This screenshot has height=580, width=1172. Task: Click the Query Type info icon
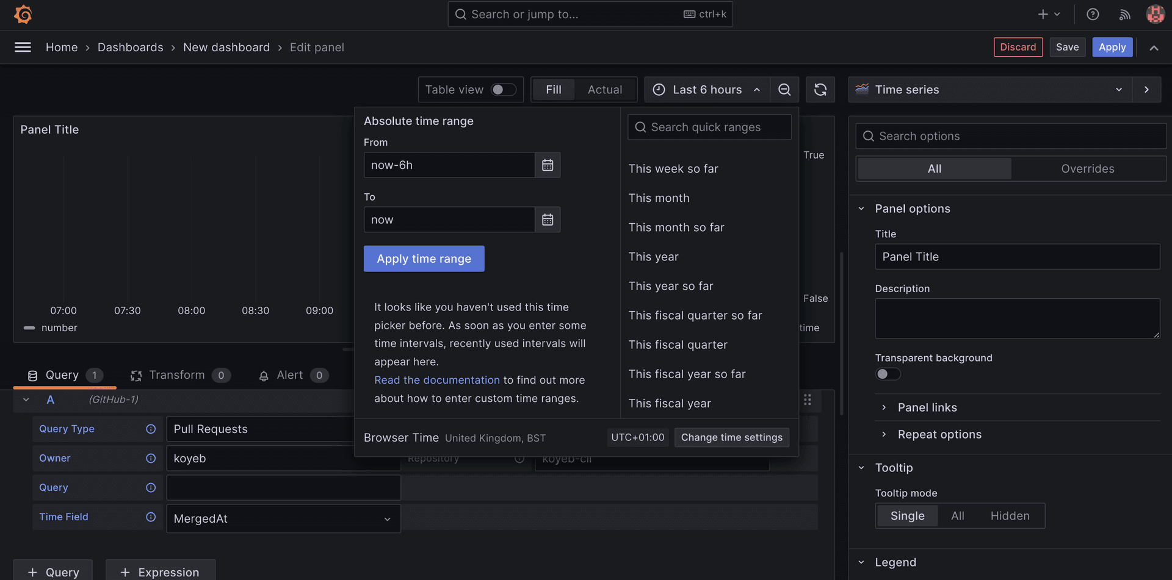coord(151,429)
